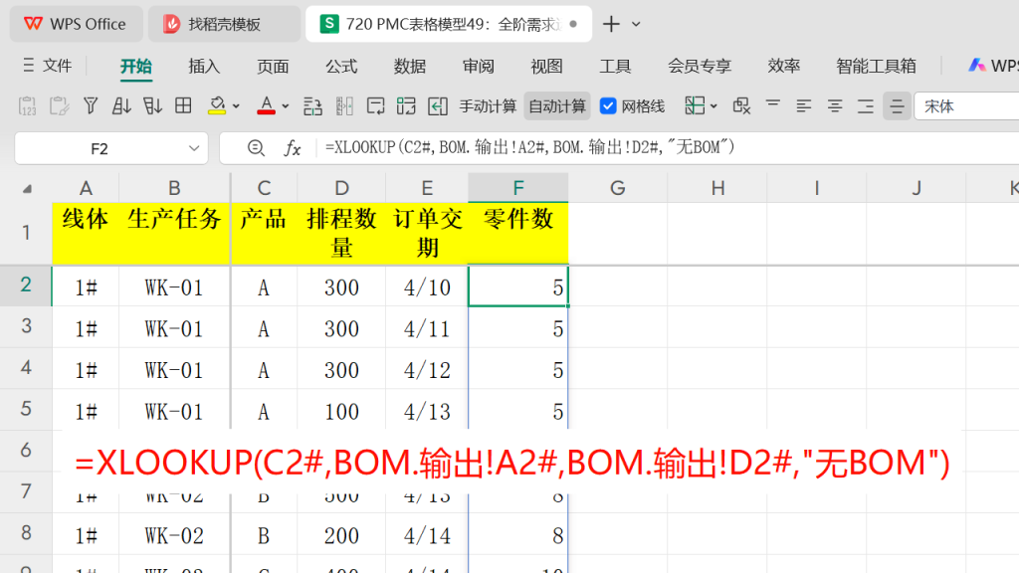Viewport: 1019px width, 573px height.
Task: Click the 宋体 font name box
Action: pyautogui.click(x=967, y=106)
